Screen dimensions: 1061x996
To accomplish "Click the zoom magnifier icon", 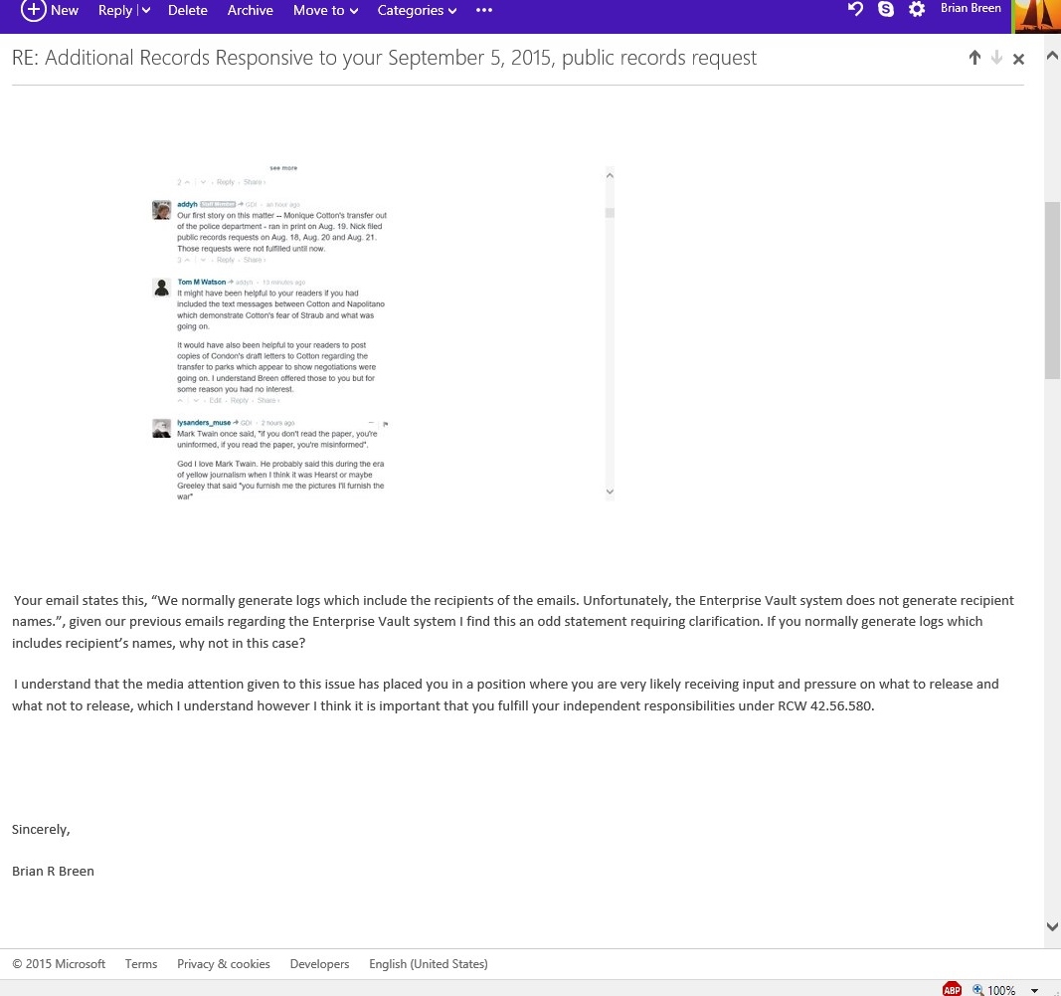I will tap(978, 989).
